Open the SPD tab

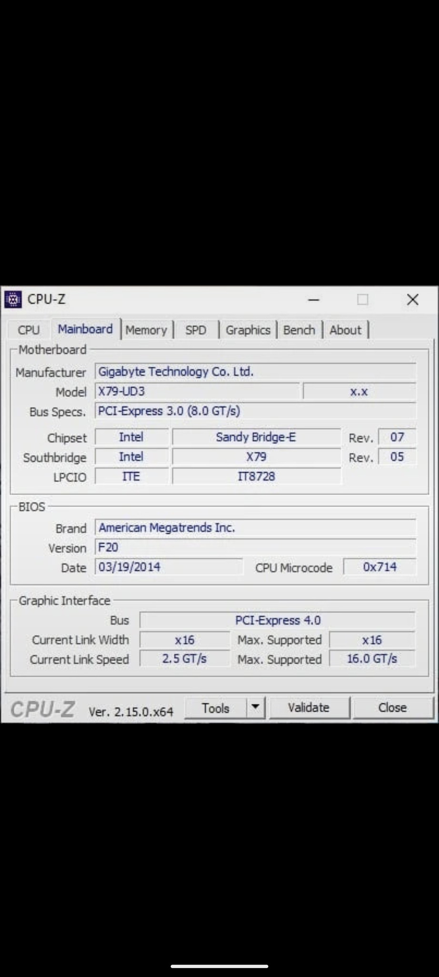pyautogui.click(x=196, y=330)
